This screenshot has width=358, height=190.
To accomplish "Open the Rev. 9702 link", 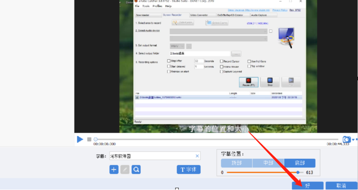I will coord(295,10).
